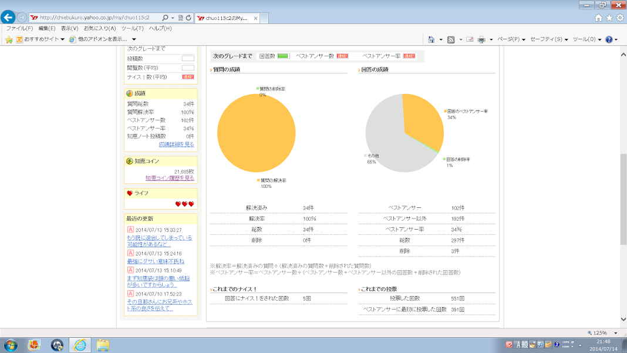The width and height of the screenshot is (627, 353).
Task: Open おすすめサイト suggested sites dropdown
Action: pyautogui.click(x=40, y=39)
